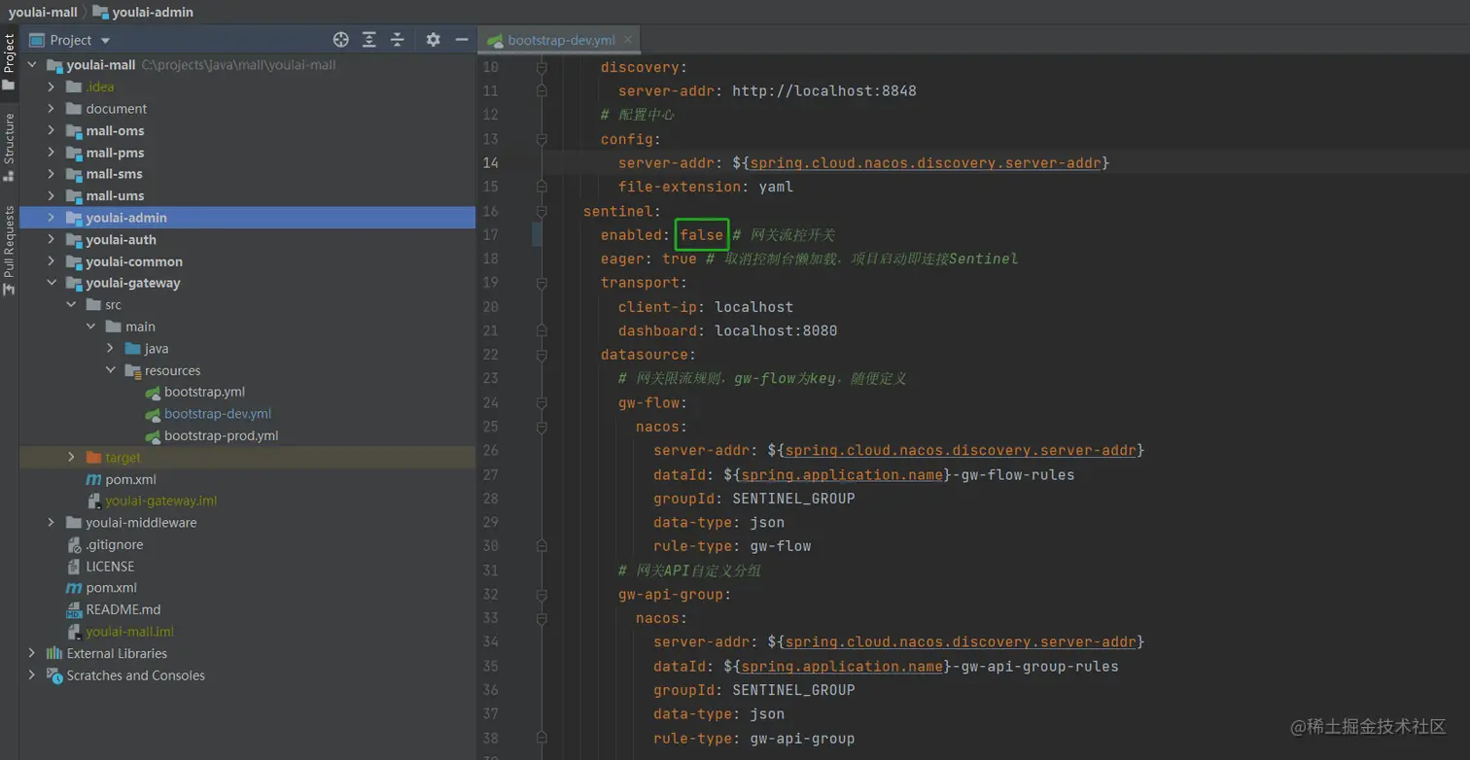Select README.md file
The width and height of the screenshot is (1470, 760).
pos(123,609)
